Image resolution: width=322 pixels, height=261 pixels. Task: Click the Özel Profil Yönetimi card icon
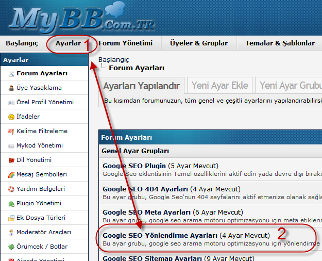(11, 103)
